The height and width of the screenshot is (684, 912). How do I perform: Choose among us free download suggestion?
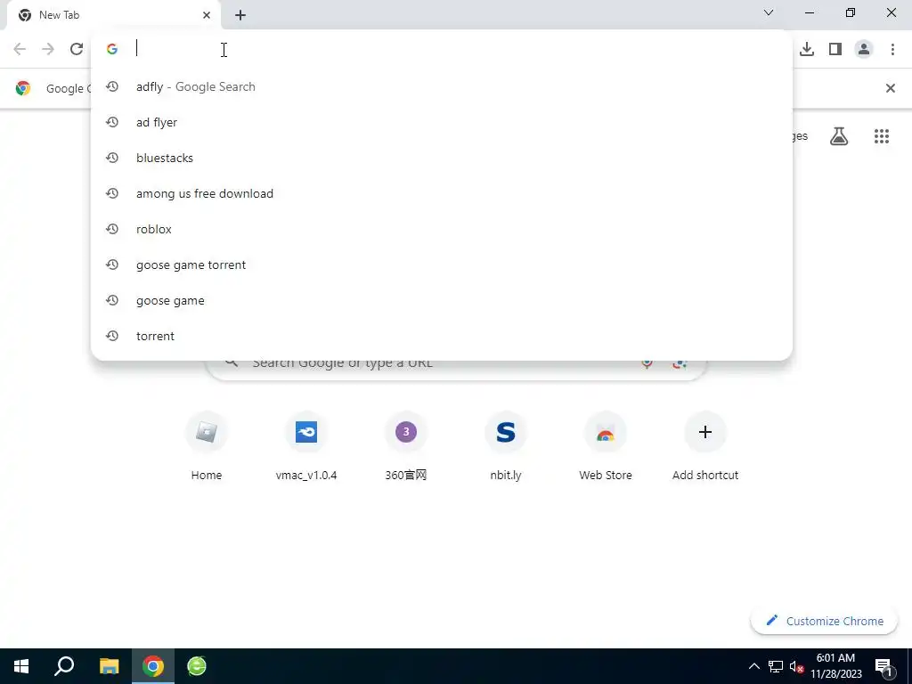point(442,193)
